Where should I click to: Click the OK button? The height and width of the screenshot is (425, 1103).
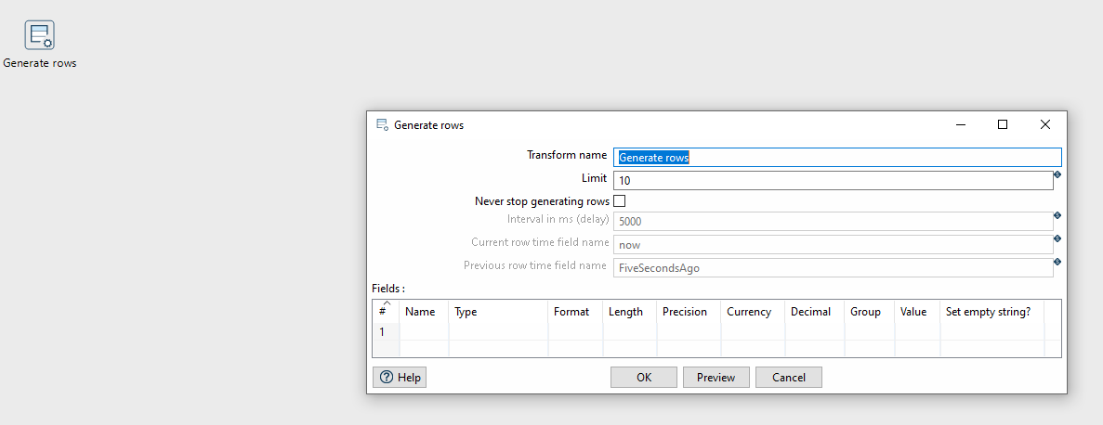click(644, 378)
